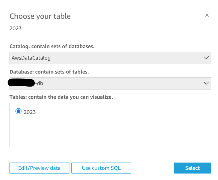This screenshot has width=218, height=180.
Task: Click the 2023 table name label
Action: (30, 112)
